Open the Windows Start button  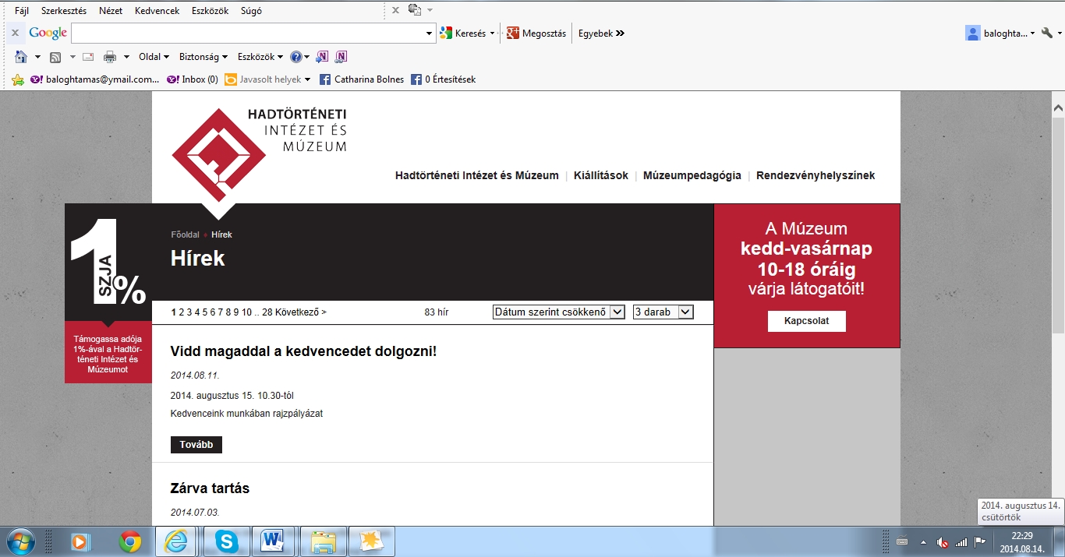pyautogui.click(x=20, y=541)
